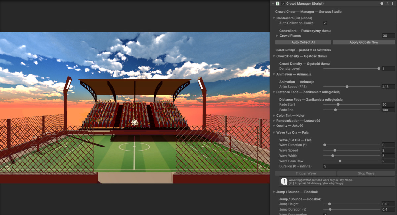Click the Global Settings — pushed to all controllers text
The width and height of the screenshot is (397, 215).
(303, 50)
